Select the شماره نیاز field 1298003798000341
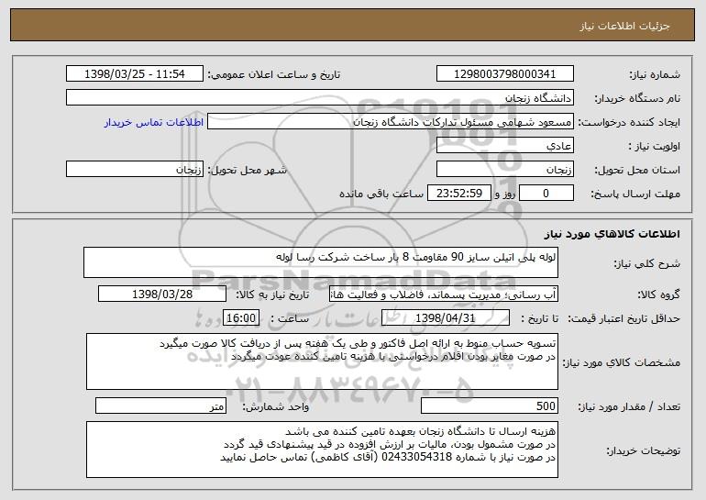706x500 pixels. tap(504, 74)
